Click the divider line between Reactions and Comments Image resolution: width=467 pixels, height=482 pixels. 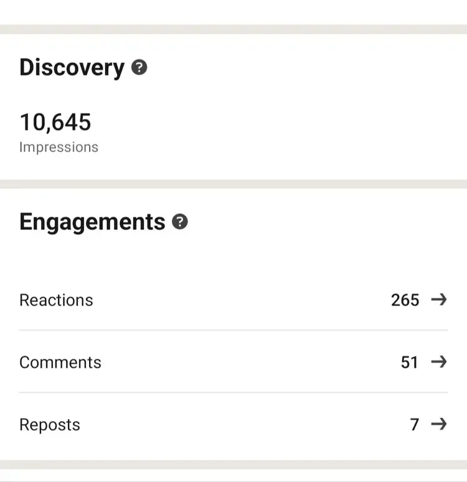233,330
